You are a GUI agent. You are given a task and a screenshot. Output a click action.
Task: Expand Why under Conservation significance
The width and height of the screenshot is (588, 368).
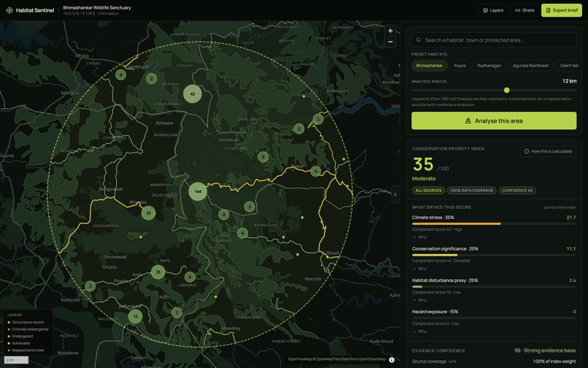coord(419,269)
